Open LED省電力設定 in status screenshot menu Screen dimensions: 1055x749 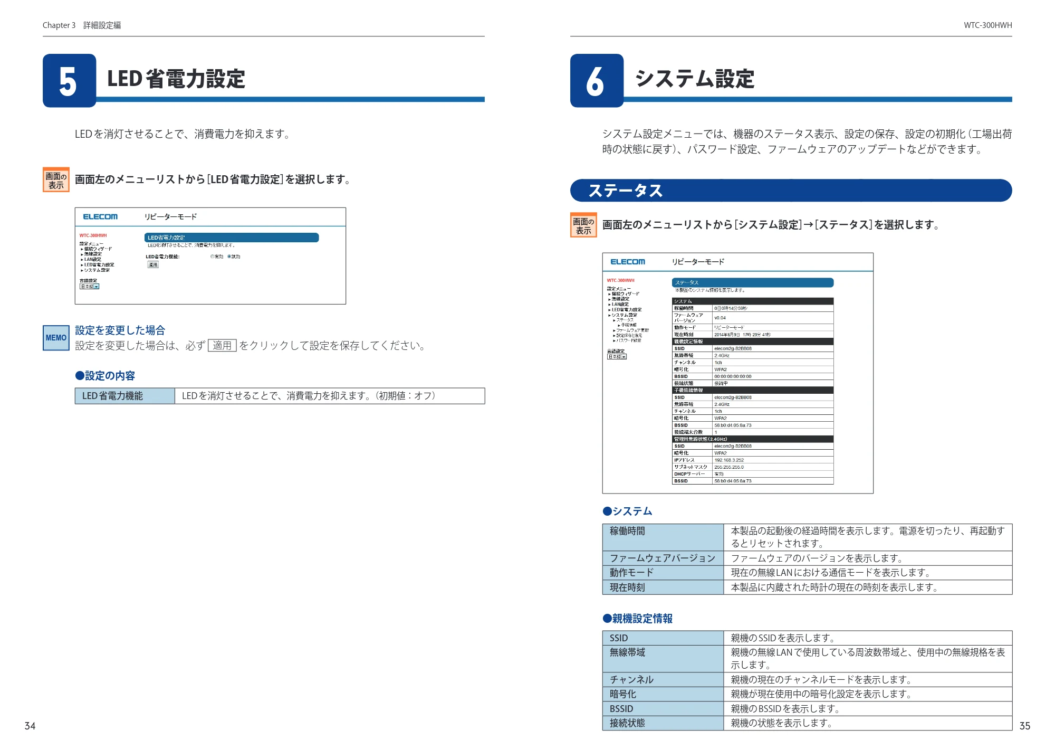point(627,310)
